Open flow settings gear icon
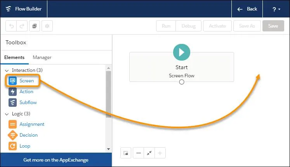The image size is (290, 167). coord(47,26)
